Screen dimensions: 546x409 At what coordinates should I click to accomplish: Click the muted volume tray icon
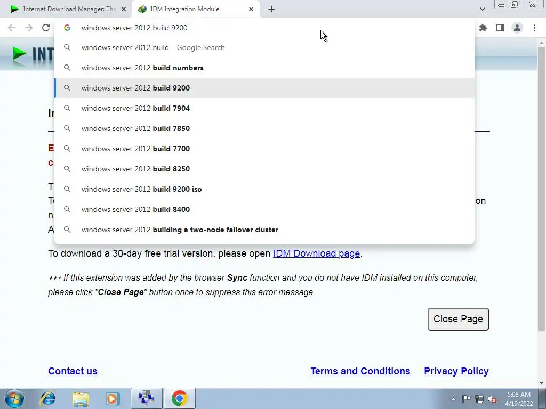[x=492, y=399]
